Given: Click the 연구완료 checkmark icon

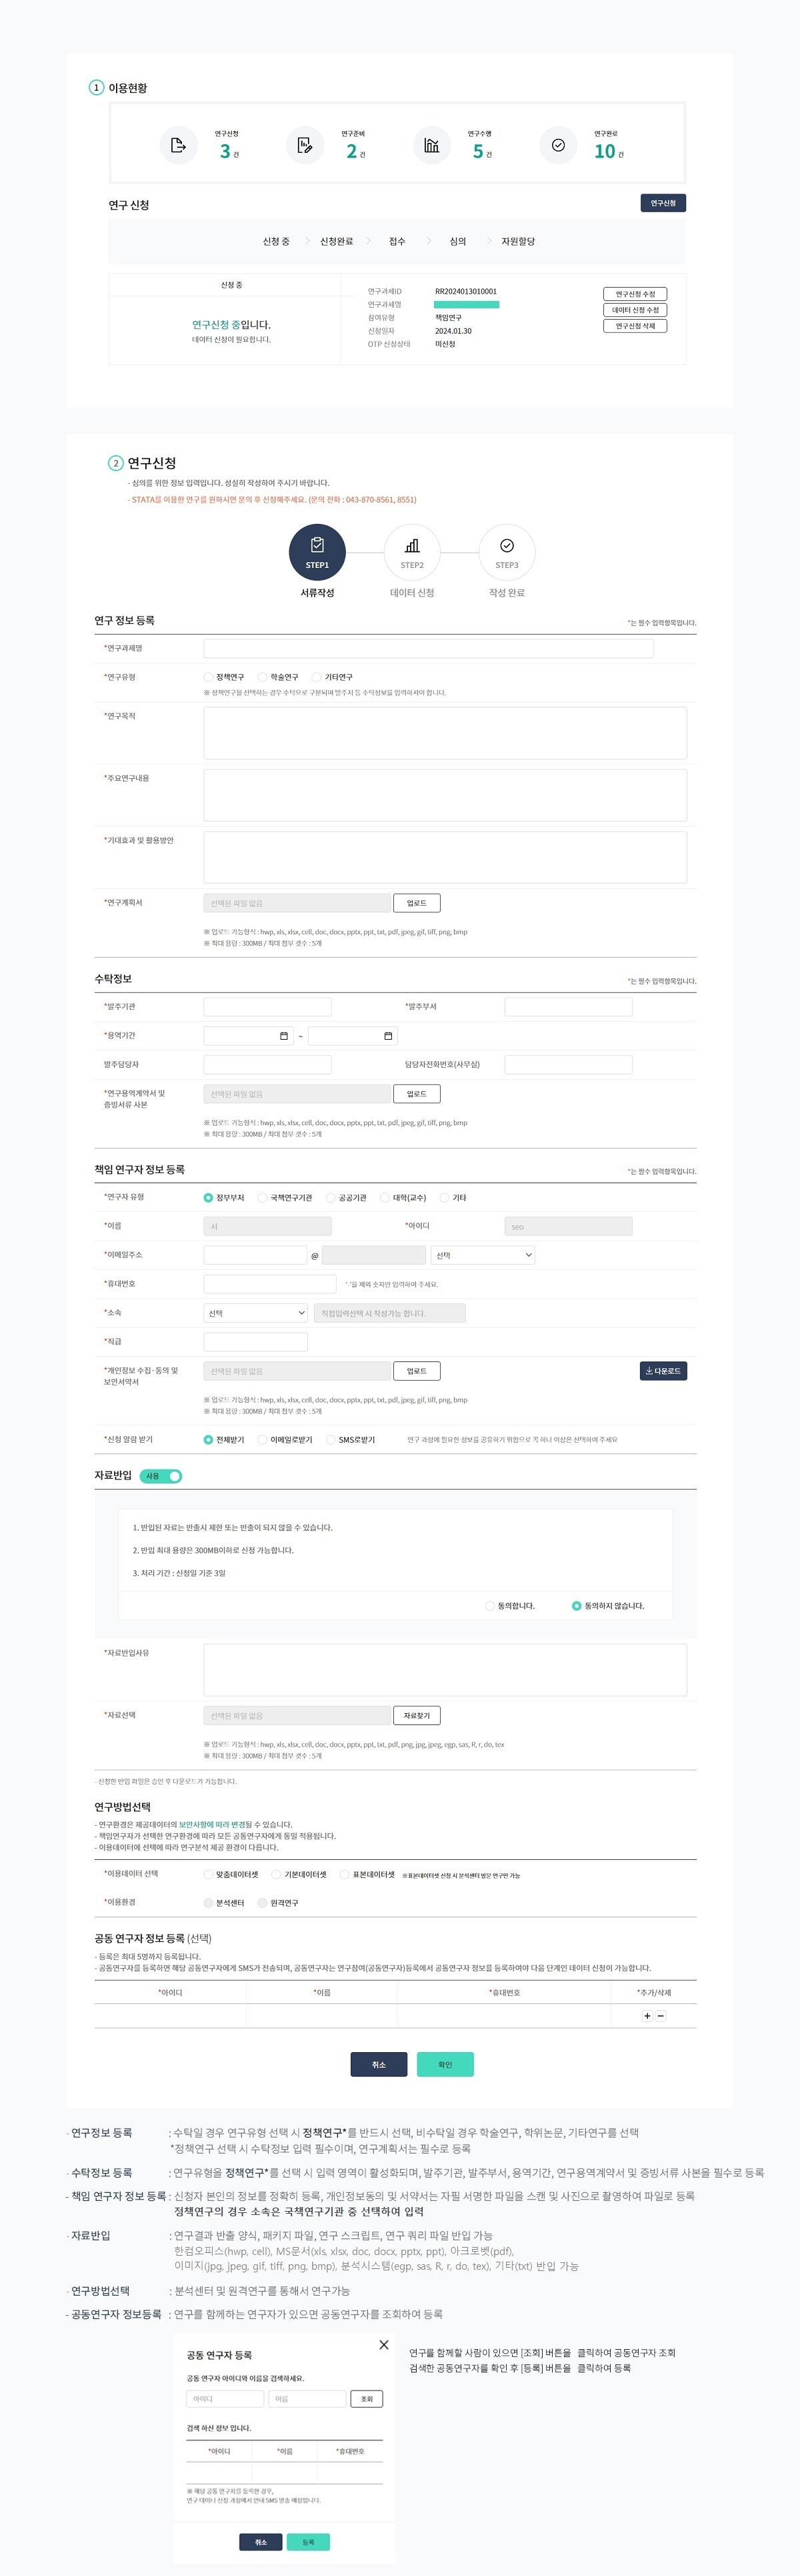Looking at the screenshot, I should click(x=558, y=145).
